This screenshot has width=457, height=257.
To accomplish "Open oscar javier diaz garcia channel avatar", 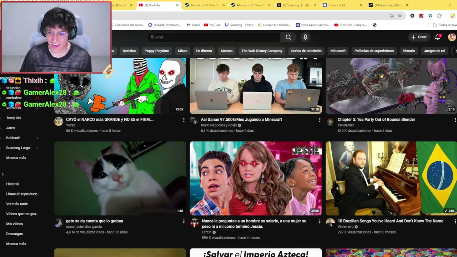I will tap(59, 223).
